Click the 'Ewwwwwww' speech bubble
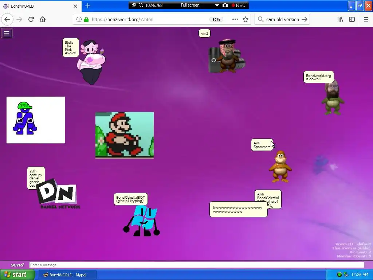 (x=238, y=210)
